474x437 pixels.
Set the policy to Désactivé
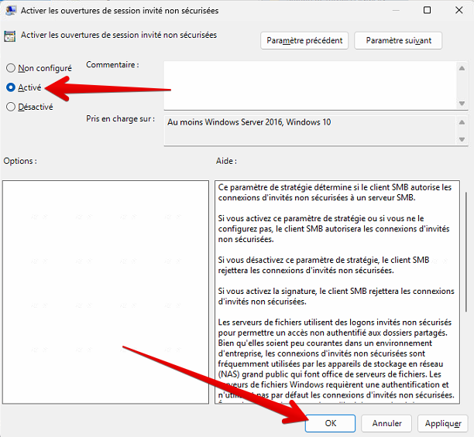click(x=11, y=107)
